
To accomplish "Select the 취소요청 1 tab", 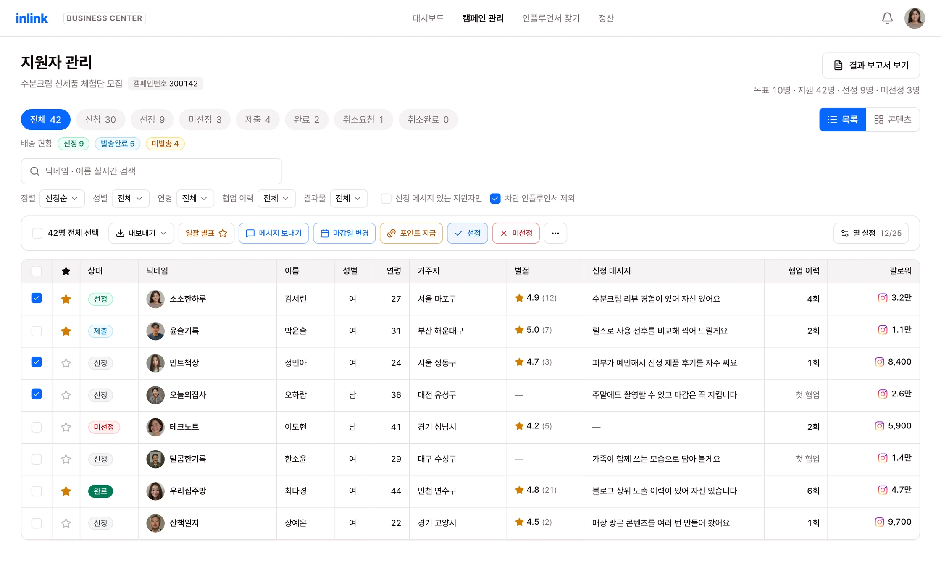I will (x=363, y=120).
